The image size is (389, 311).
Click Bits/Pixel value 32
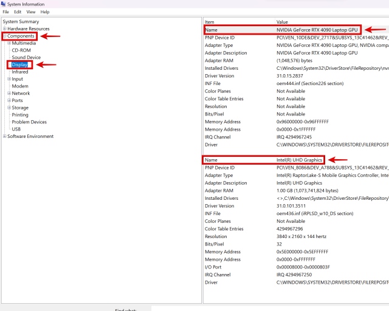(x=279, y=244)
